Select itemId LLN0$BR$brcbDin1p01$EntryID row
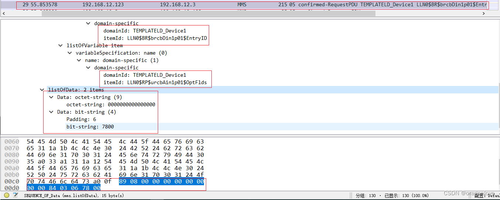The width and height of the screenshot is (500, 200). click(155, 38)
